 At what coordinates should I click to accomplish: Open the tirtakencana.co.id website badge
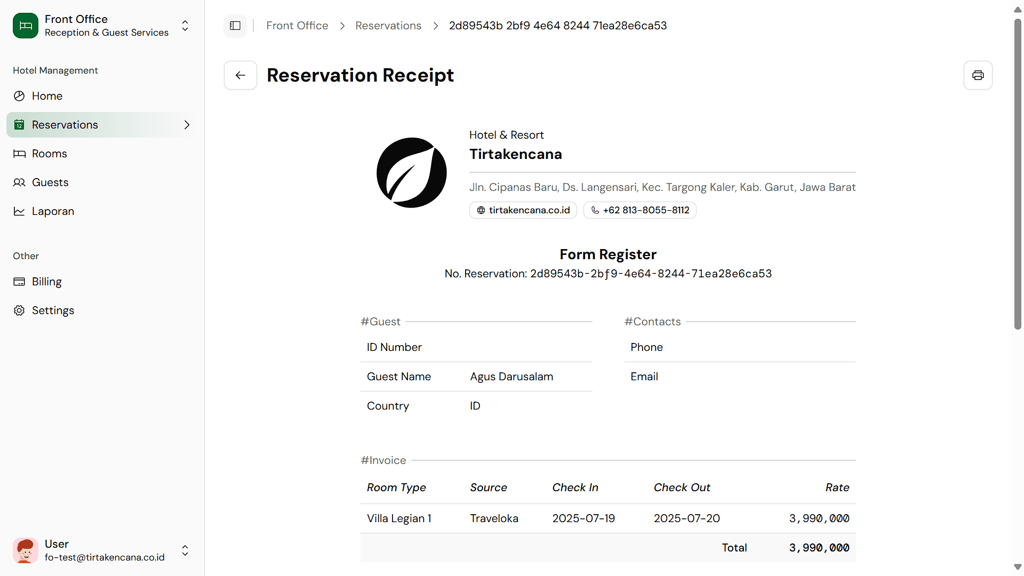click(523, 210)
